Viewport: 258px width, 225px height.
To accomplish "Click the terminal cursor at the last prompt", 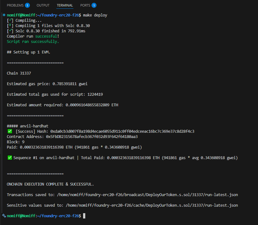I will 84,216.
